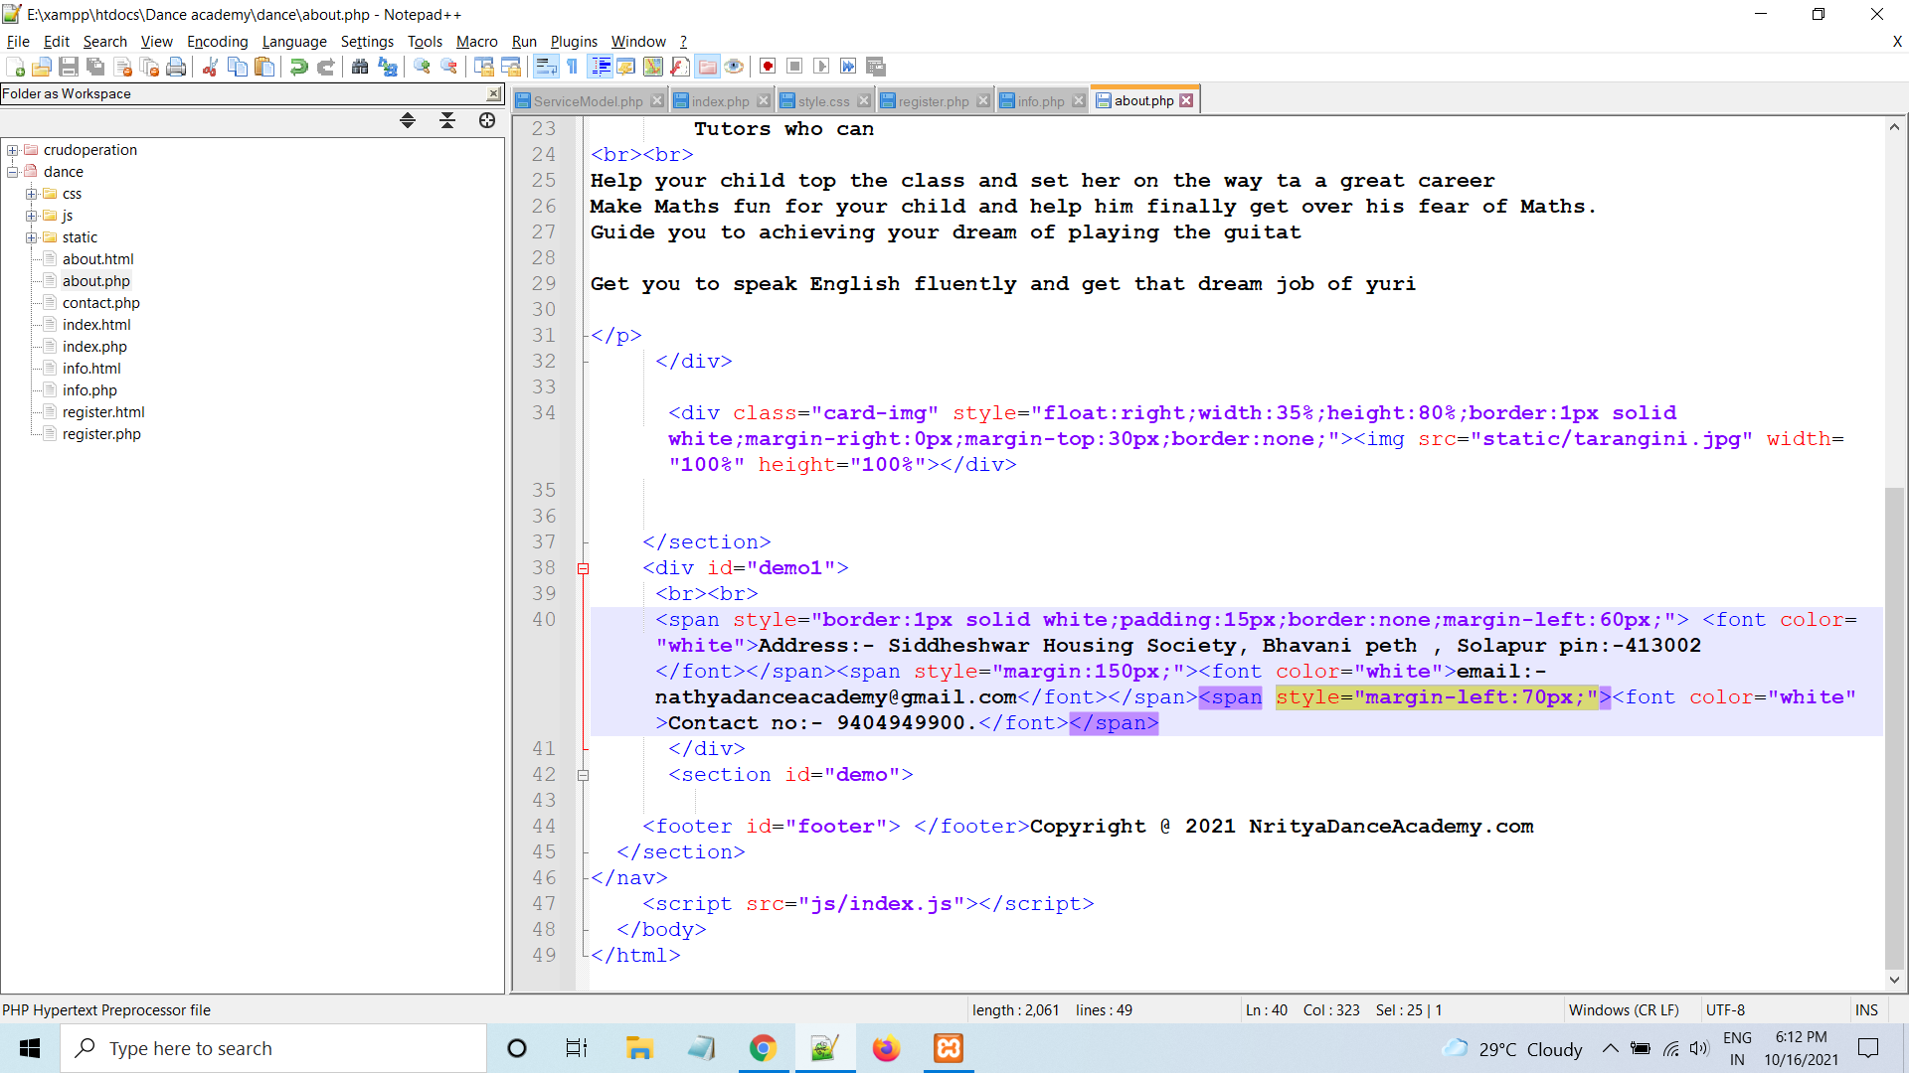Click the macro Playback icon

[x=821, y=67]
